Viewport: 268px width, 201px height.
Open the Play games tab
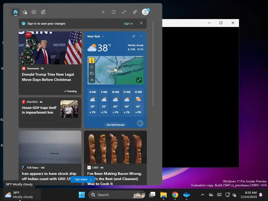(x=43, y=12)
